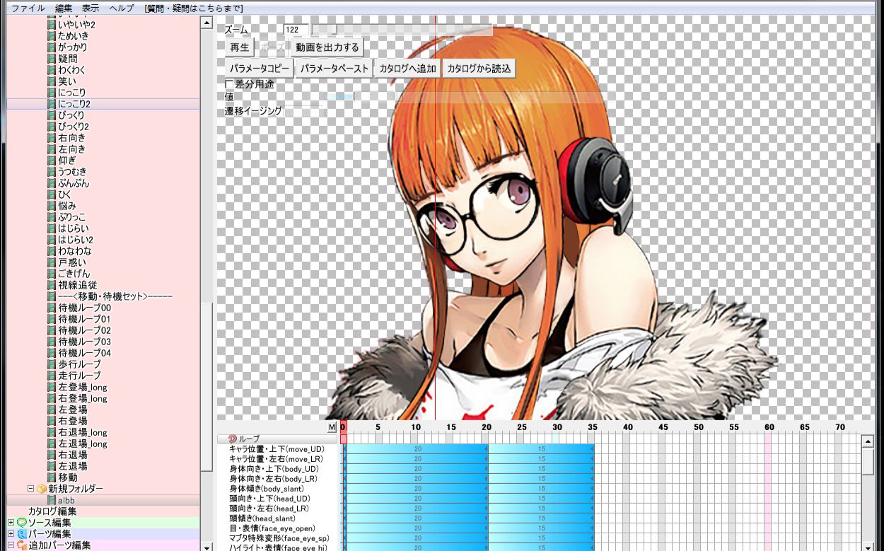Click the film icon beside albb

coord(52,500)
